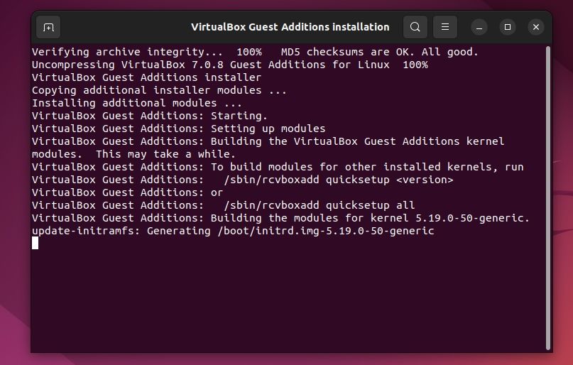Click the 'To build modules for other installed kernels' line

[x=278, y=167]
